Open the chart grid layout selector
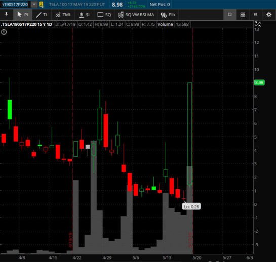This screenshot has width=276, height=262. click(x=243, y=15)
